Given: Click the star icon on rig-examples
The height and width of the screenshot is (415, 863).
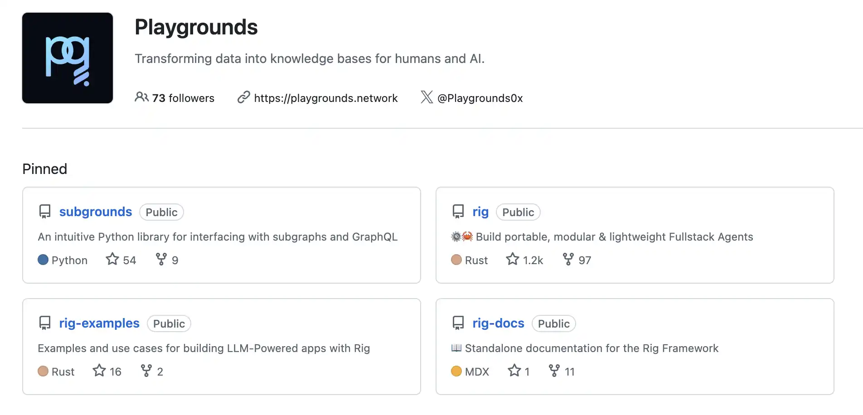Looking at the screenshot, I should (x=99, y=371).
